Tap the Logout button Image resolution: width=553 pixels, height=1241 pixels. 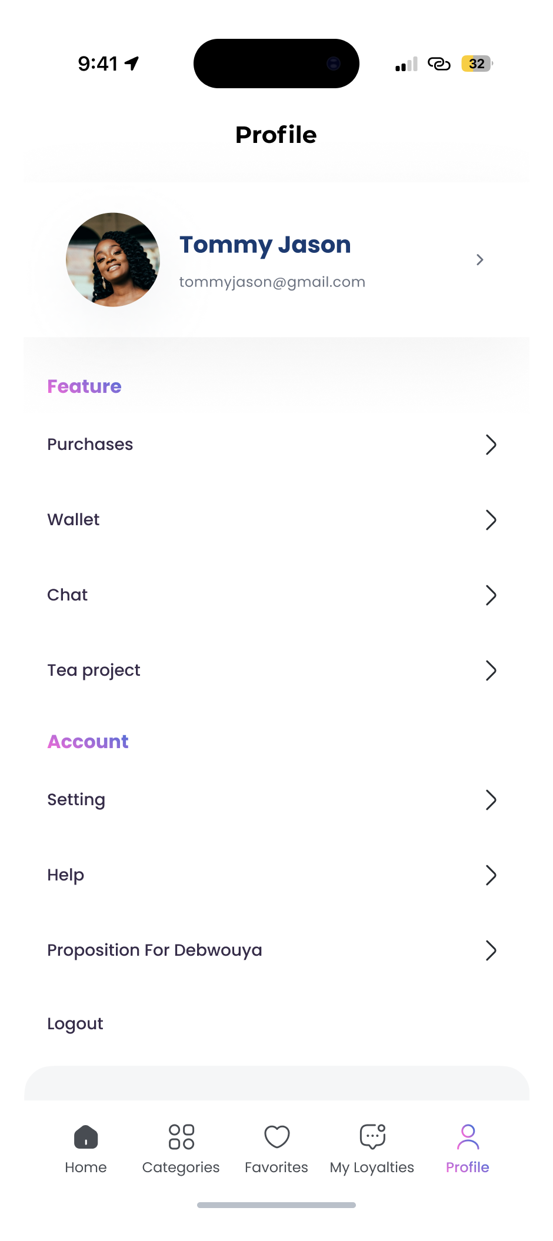tap(75, 1024)
